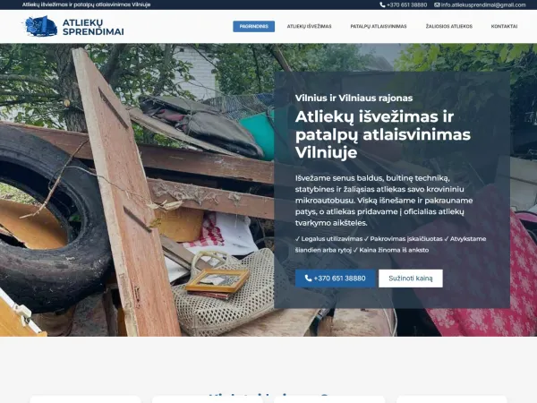Screen dimensions: 537x403
Task: Open the Kontaktai page
Action: 504,26
